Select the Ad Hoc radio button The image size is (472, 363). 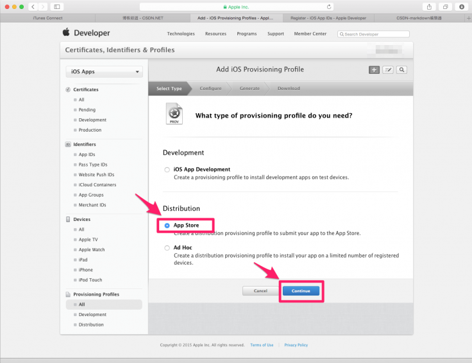[167, 248]
